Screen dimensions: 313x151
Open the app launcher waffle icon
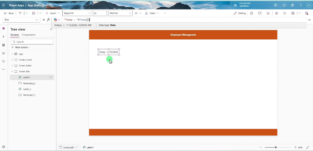click(x=3, y=5)
